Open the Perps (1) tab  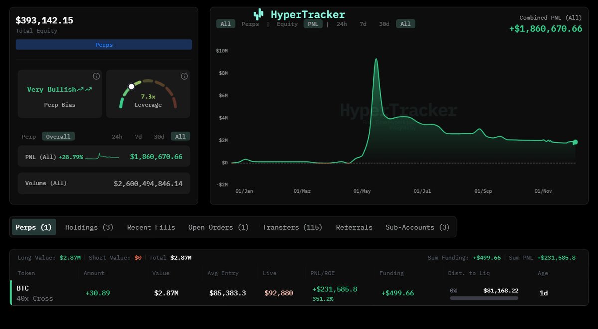[34, 227]
